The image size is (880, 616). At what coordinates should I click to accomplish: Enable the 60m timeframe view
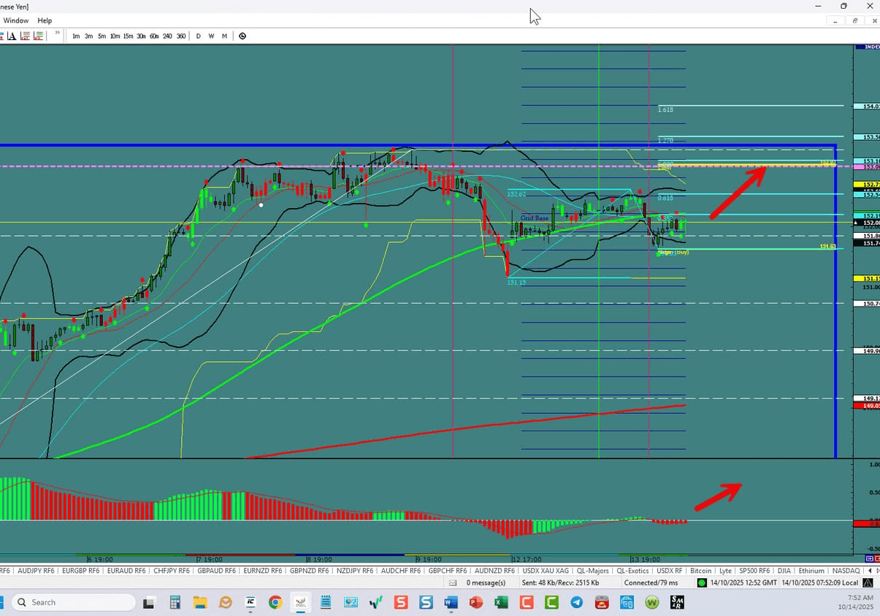pyautogui.click(x=154, y=36)
